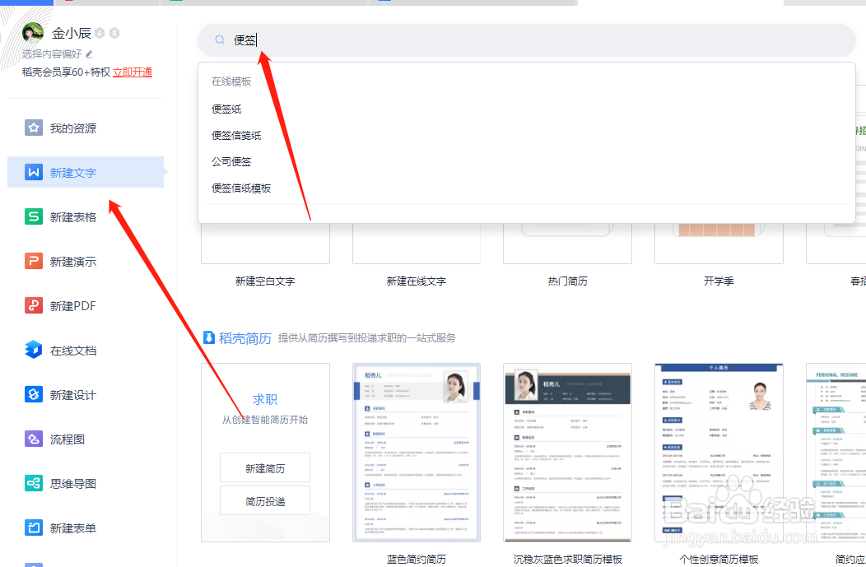Screen dimensions: 866x567
Task: Choose the 公司便签 suggestion
Action: click(231, 161)
